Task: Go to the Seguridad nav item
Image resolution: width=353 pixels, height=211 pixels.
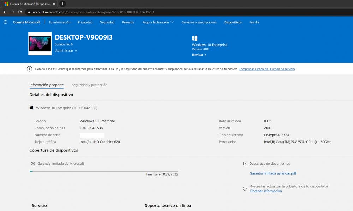Action: pyautogui.click(x=107, y=22)
